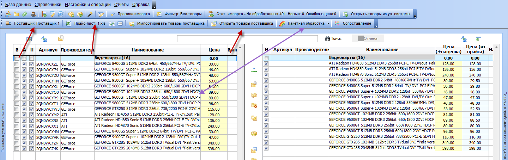Screen dimensions: 508x160
Task: Click the left table Наименование column header
Action: (147, 50)
